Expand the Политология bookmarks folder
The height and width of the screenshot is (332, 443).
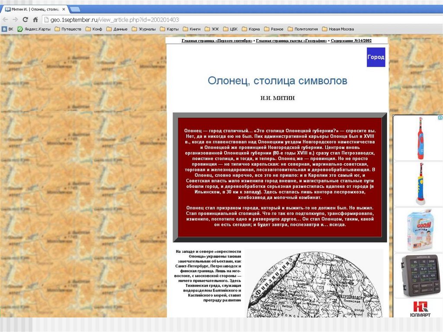coord(303,29)
